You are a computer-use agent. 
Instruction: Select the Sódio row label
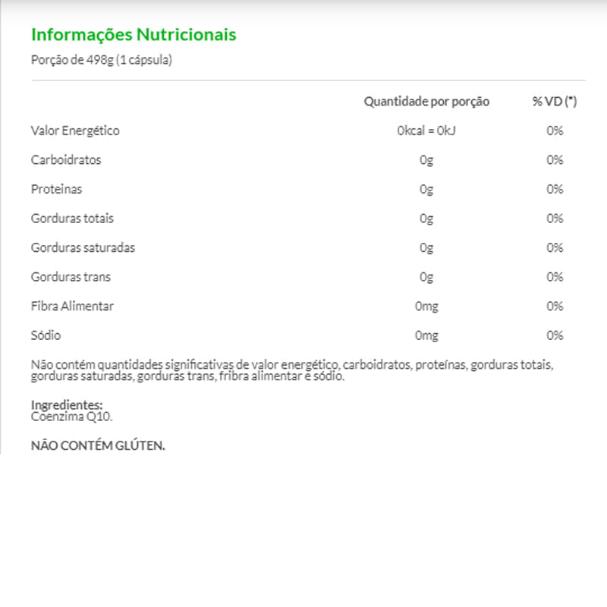tap(46, 335)
